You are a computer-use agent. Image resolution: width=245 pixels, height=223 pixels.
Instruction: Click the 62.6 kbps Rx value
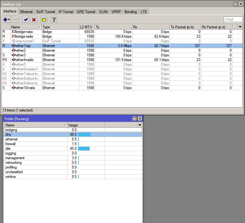coord(162,36)
